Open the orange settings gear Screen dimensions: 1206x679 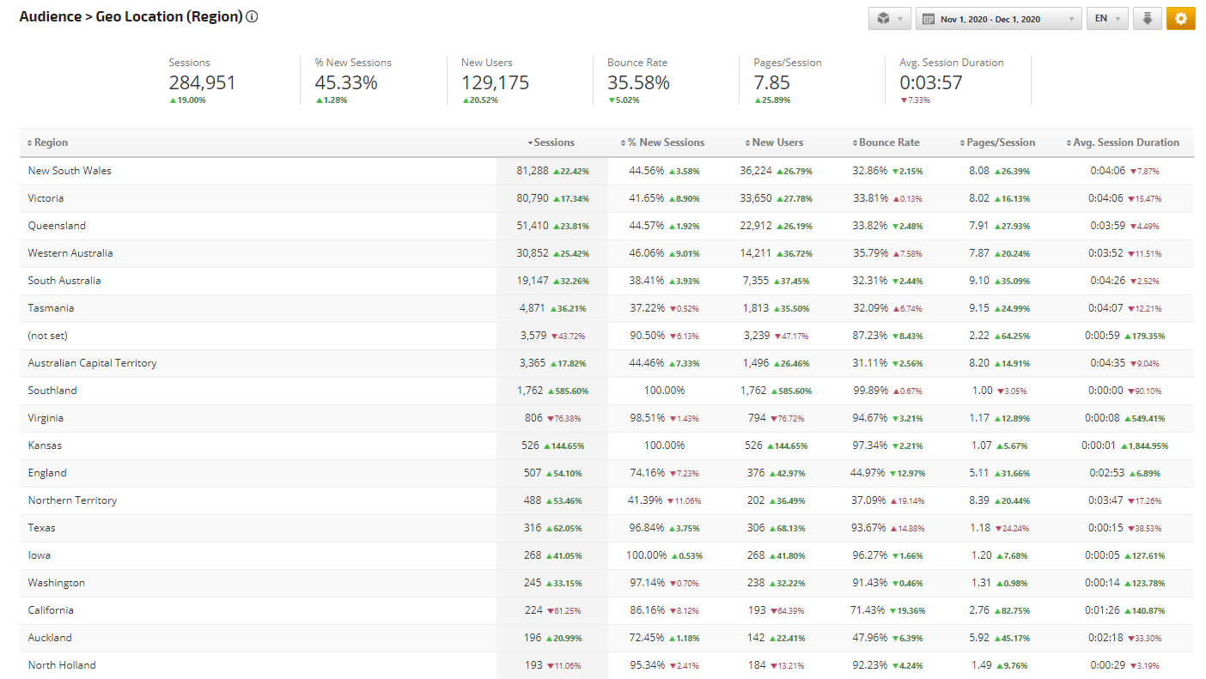point(1180,19)
